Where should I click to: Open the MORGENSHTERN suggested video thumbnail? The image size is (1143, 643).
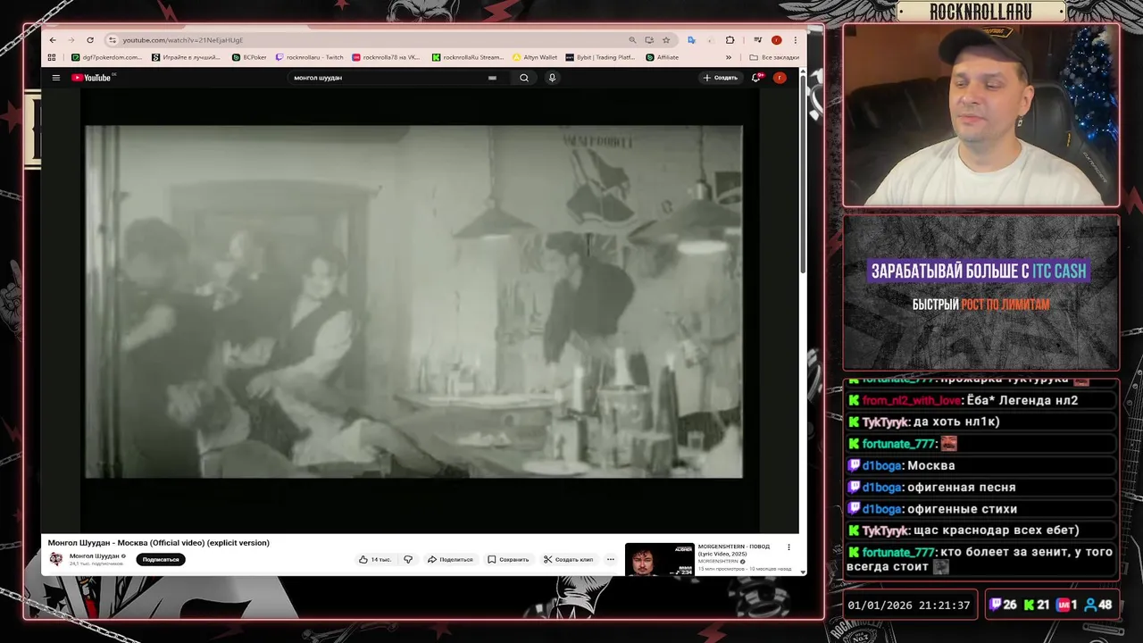(660, 559)
